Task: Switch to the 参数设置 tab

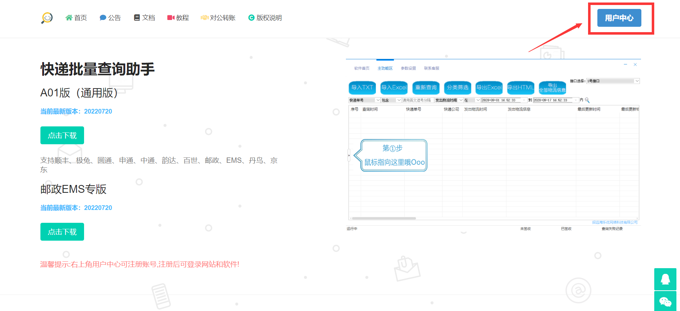Action: point(408,68)
